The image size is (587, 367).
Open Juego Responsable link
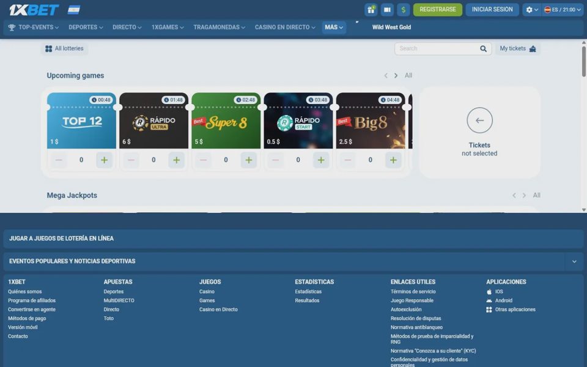(412, 301)
